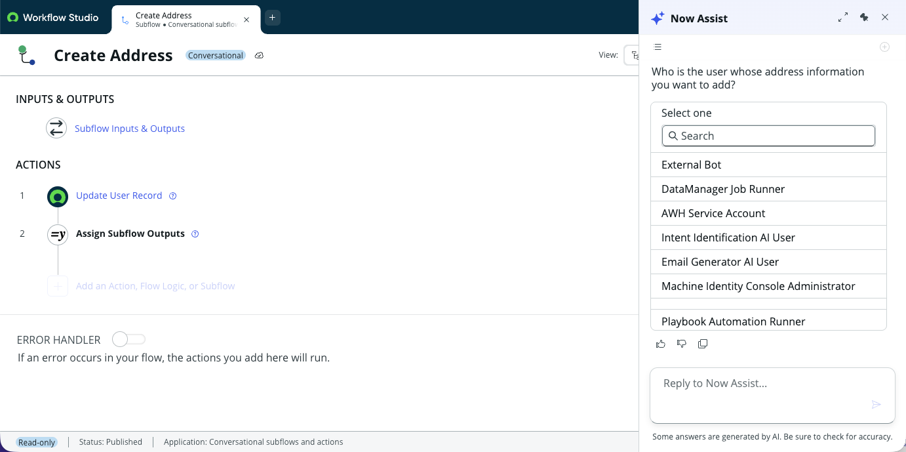Toggle the Error Handler switch
This screenshot has width=906, height=452.
tap(128, 339)
